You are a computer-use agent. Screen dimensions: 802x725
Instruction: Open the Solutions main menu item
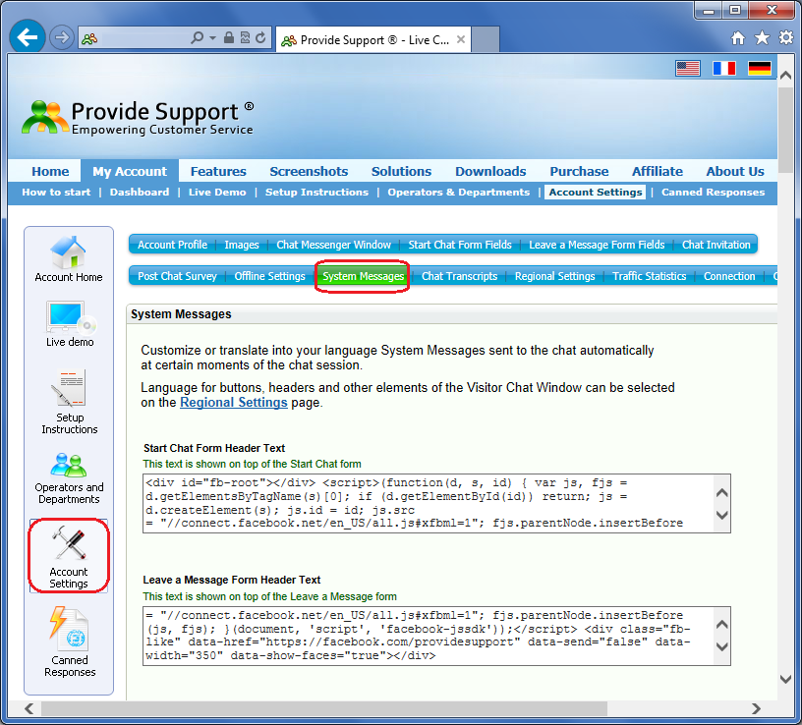point(402,171)
